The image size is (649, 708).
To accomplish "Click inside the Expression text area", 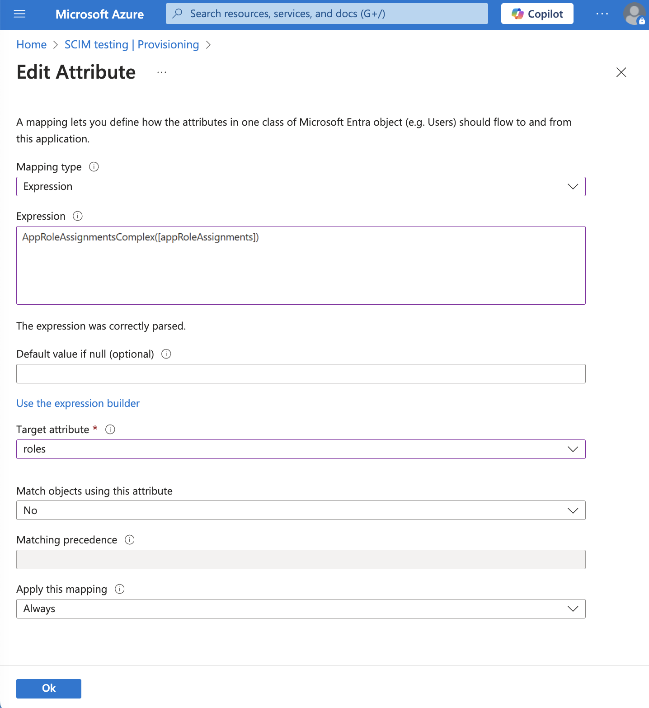I will point(301,265).
